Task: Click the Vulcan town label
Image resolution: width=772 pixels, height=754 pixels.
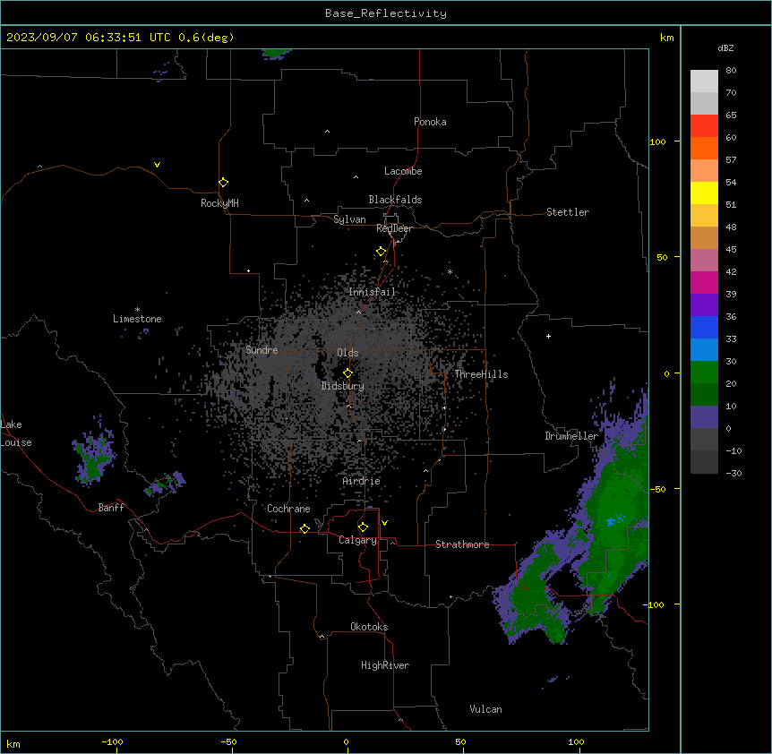Action: [485, 709]
